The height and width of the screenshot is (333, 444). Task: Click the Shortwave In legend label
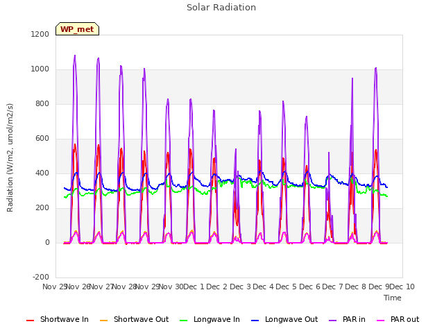(65, 319)
